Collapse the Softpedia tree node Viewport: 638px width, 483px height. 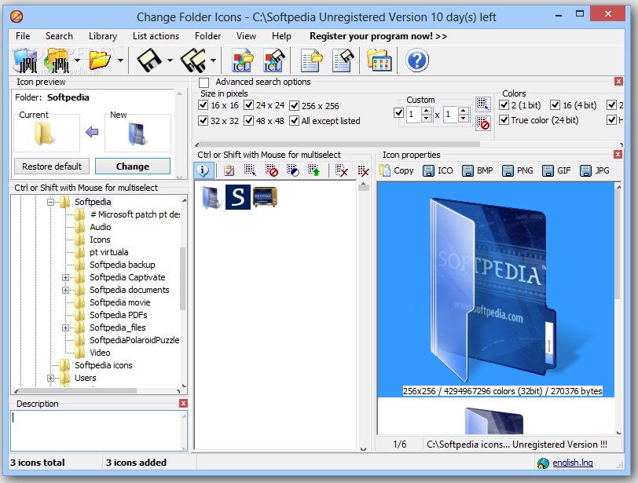(x=50, y=202)
